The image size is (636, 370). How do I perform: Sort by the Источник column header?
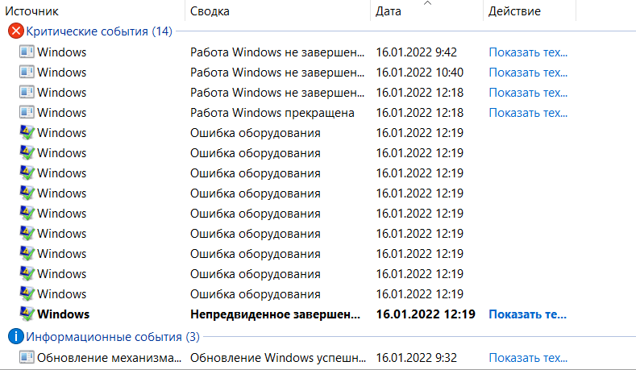pyautogui.click(x=31, y=11)
